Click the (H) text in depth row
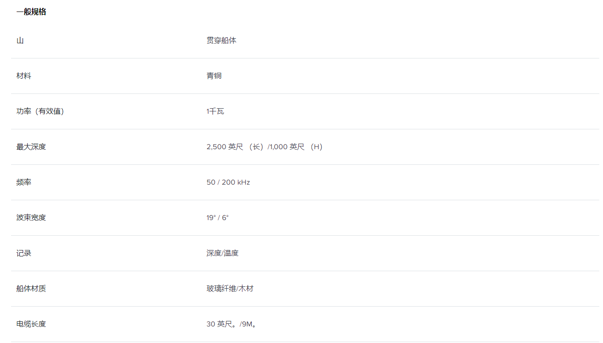The height and width of the screenshot is (343, 603). [x=316, y=147]
